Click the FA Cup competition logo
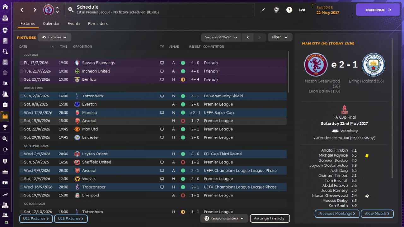This screenshot has width=404, height=227. (345, 109)
